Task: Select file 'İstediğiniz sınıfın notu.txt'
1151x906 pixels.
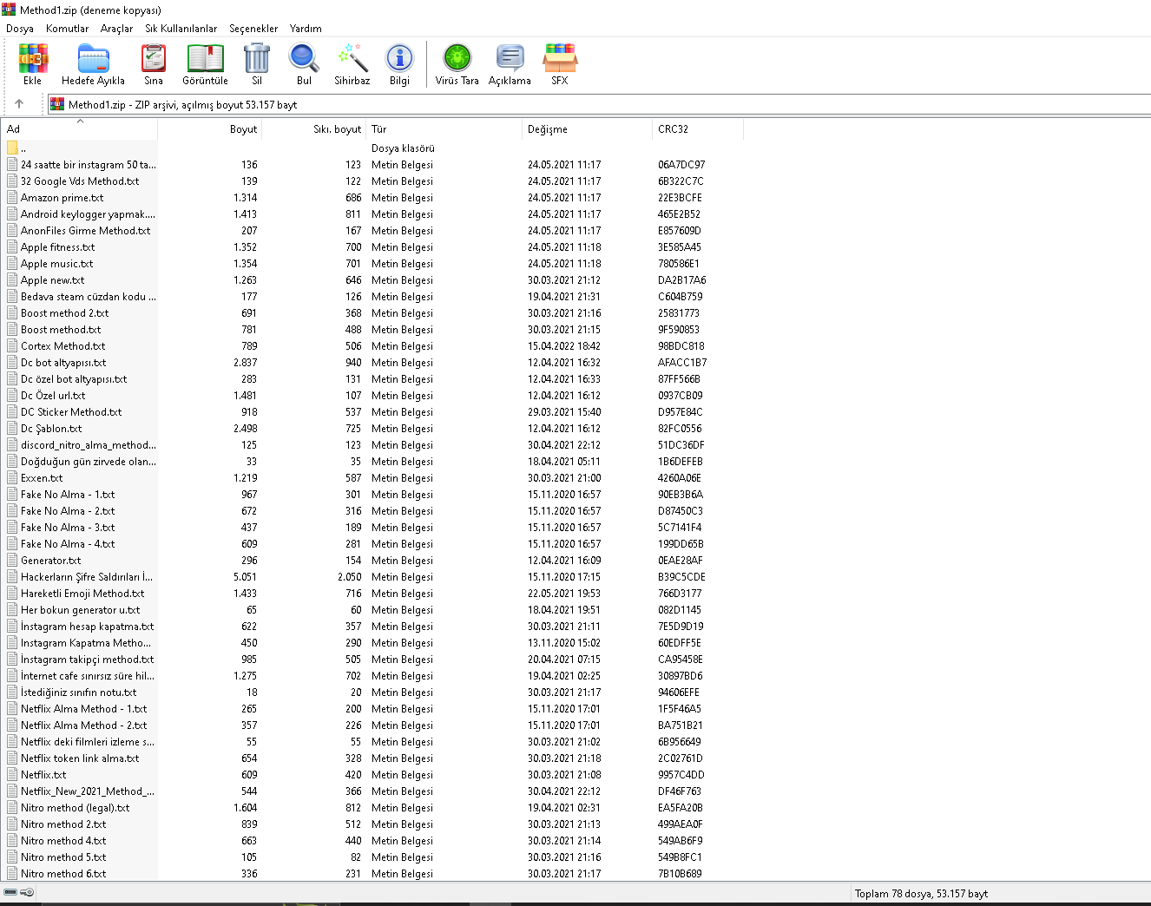Action: [78, 693]
